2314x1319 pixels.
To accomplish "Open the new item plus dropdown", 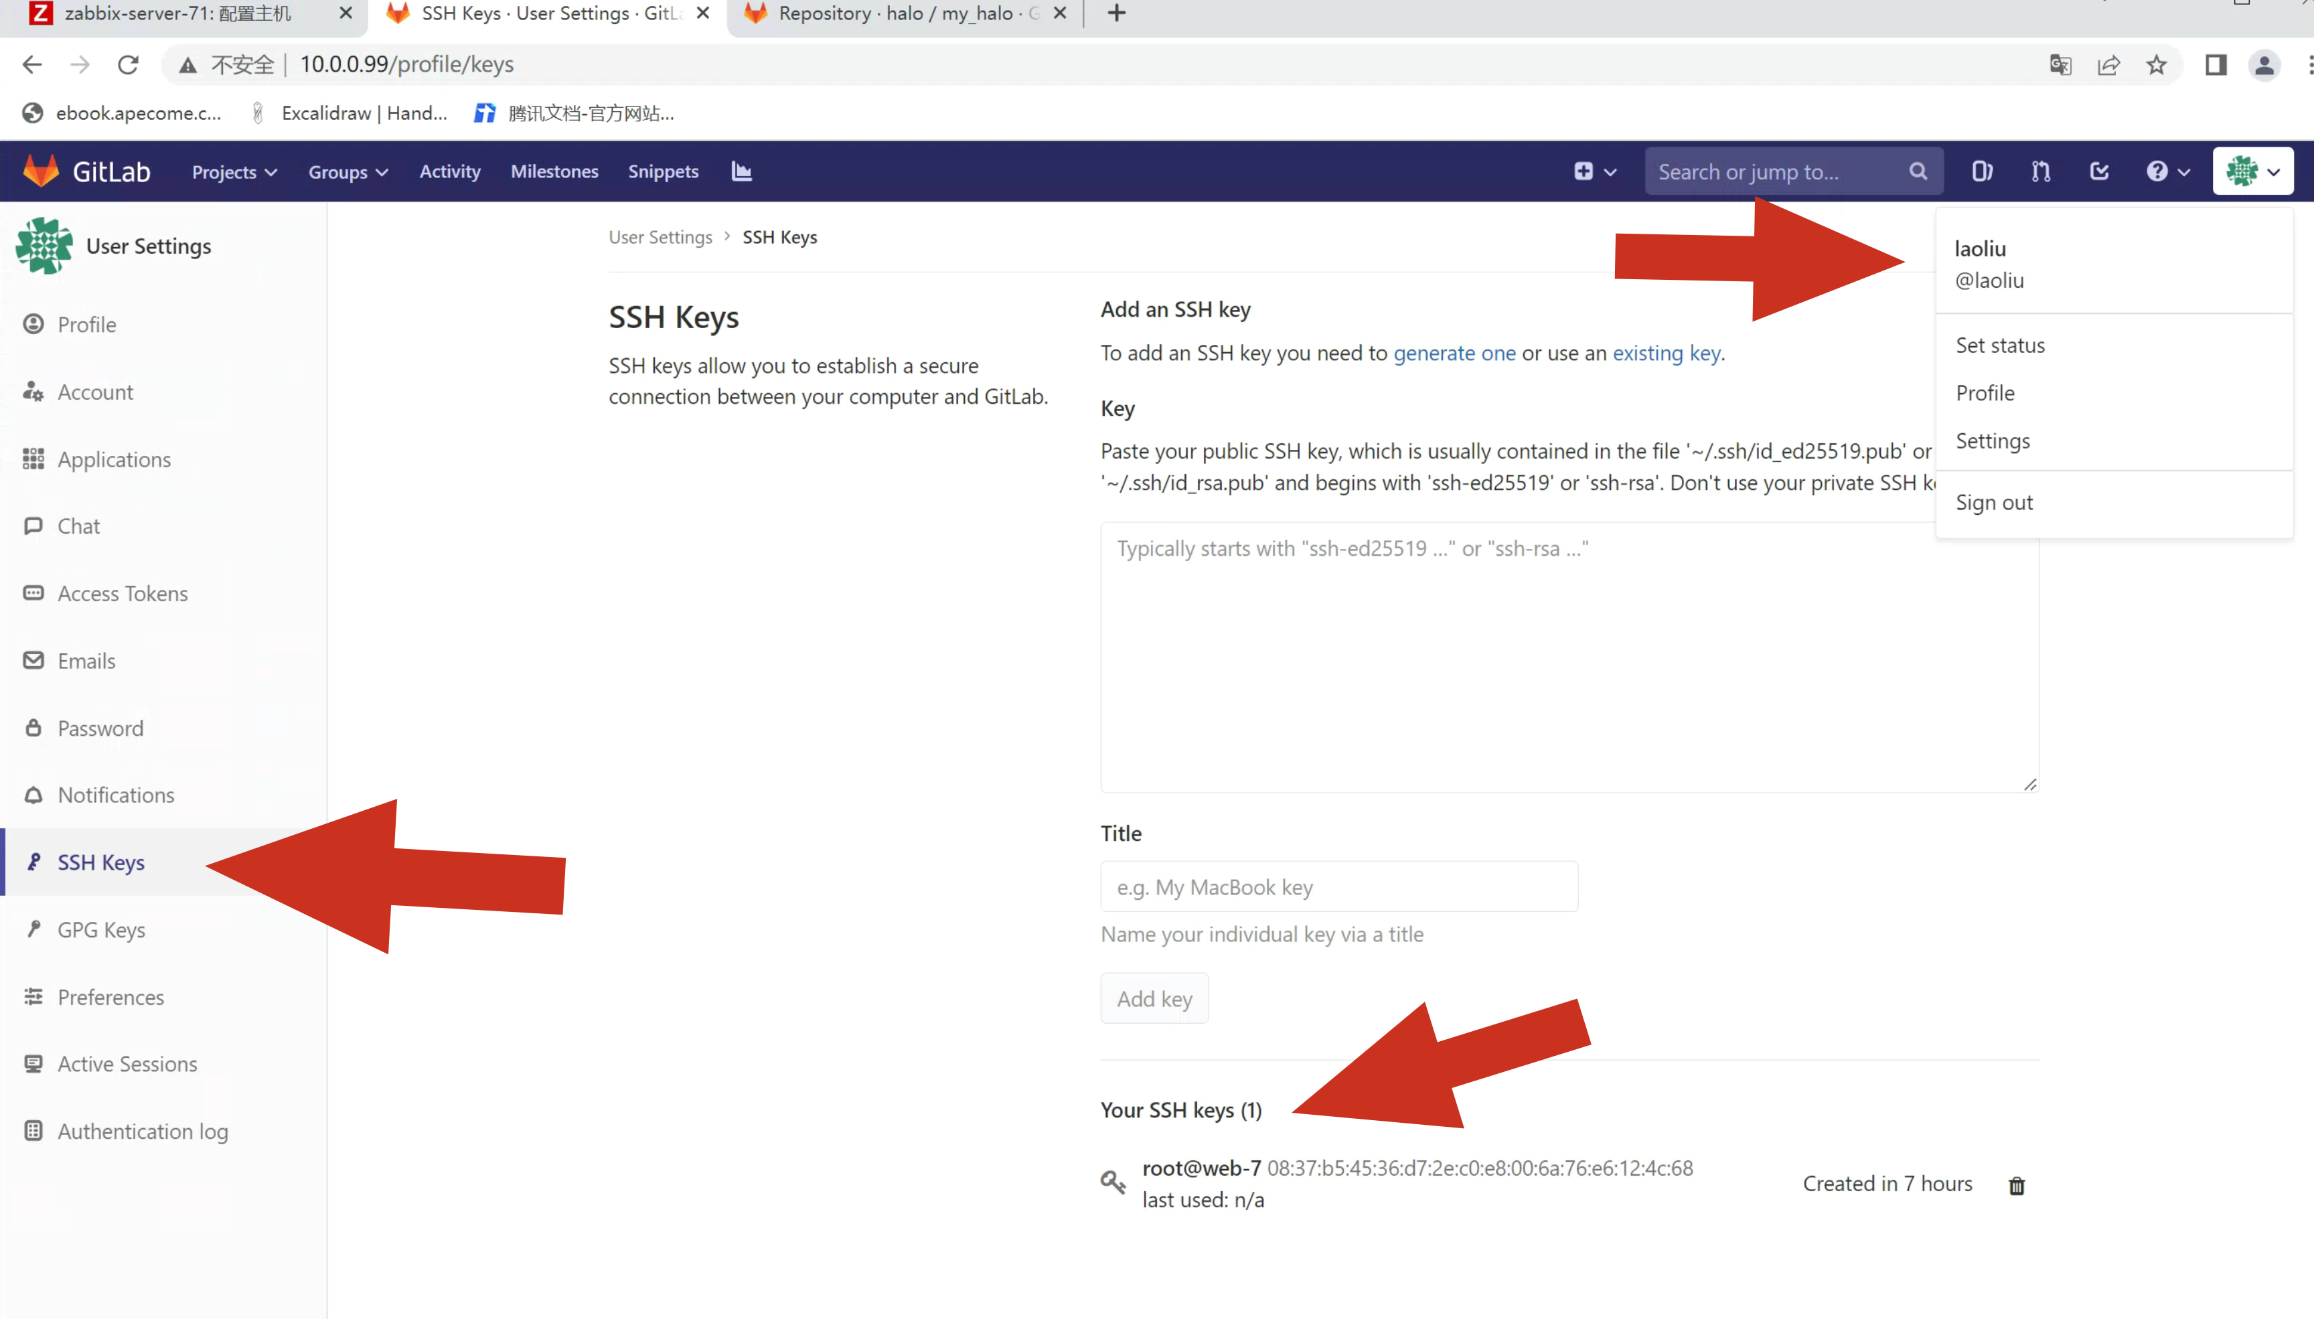I will [1594, 171].
